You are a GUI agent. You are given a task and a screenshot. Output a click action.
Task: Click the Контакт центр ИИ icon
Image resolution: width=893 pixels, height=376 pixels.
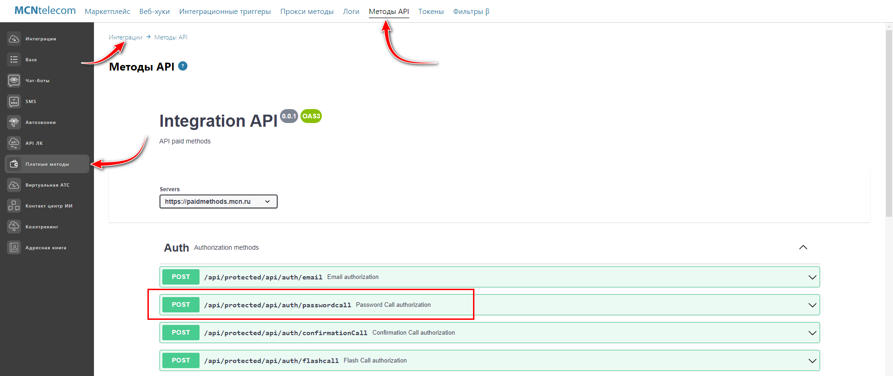click(x=14, y=206)
